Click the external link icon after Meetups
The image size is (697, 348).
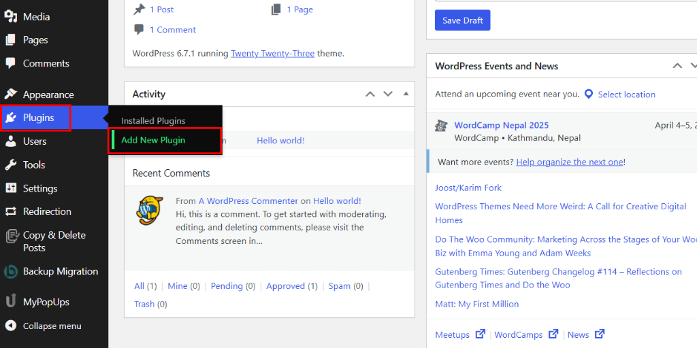pyautogui.click(x=480, y=333)
